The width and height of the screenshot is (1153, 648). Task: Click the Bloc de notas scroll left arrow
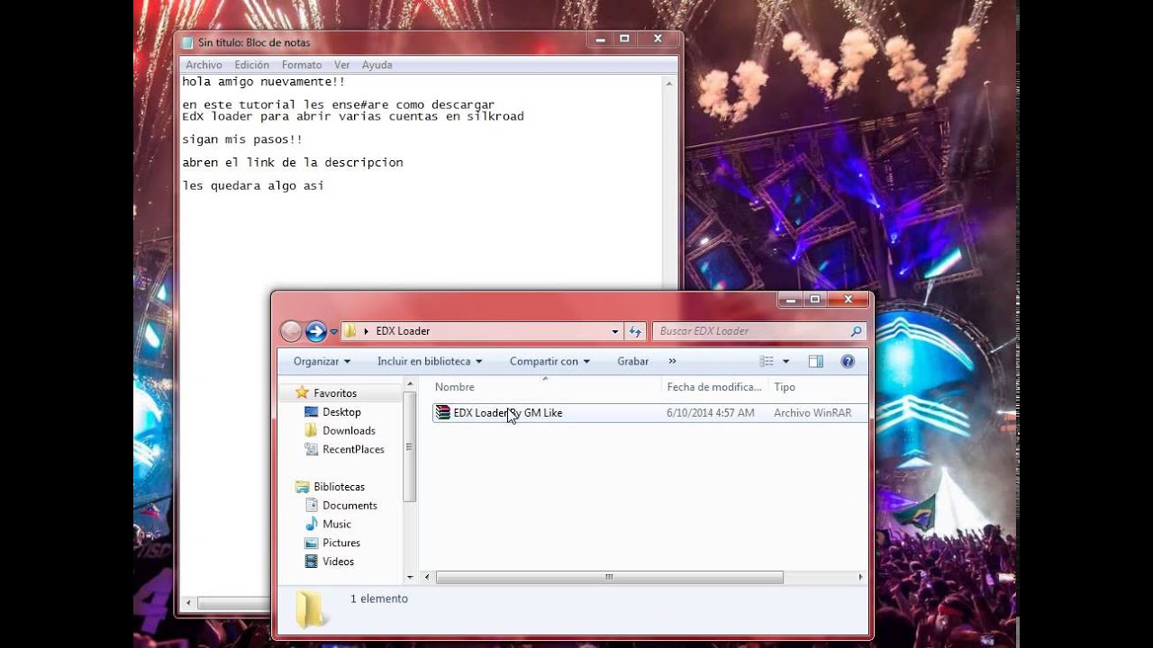[x=188, y=602]
